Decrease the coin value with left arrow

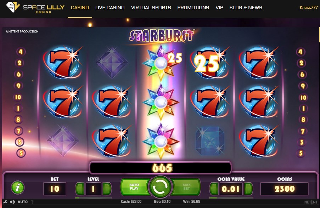tap(214, 189)
